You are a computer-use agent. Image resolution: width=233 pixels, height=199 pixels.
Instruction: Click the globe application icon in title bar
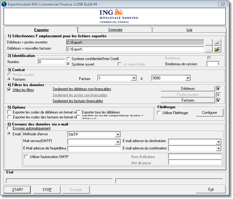pyautogui.click(x=4, y=4)
